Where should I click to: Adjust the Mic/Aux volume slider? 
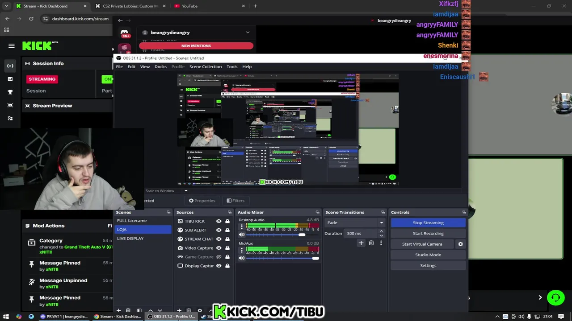point(282,258)
